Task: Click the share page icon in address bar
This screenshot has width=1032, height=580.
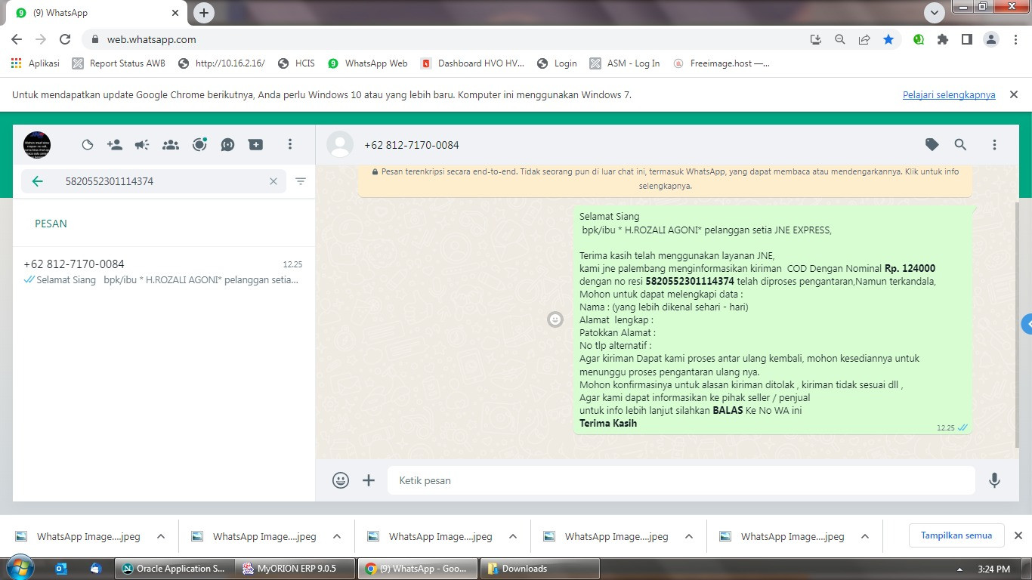Action: (864, 39)
